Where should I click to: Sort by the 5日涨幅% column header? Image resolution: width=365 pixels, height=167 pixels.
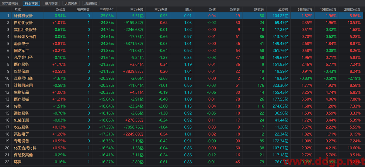(305, 9)
